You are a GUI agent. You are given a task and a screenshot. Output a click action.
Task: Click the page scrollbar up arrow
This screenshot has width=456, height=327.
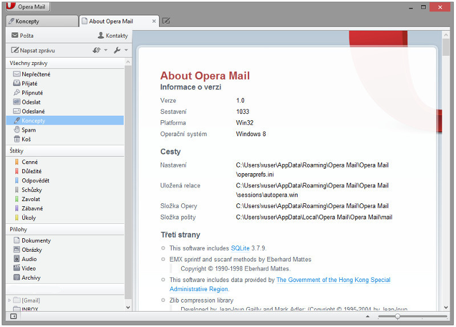pyautogui.click(x=446, y=35)
